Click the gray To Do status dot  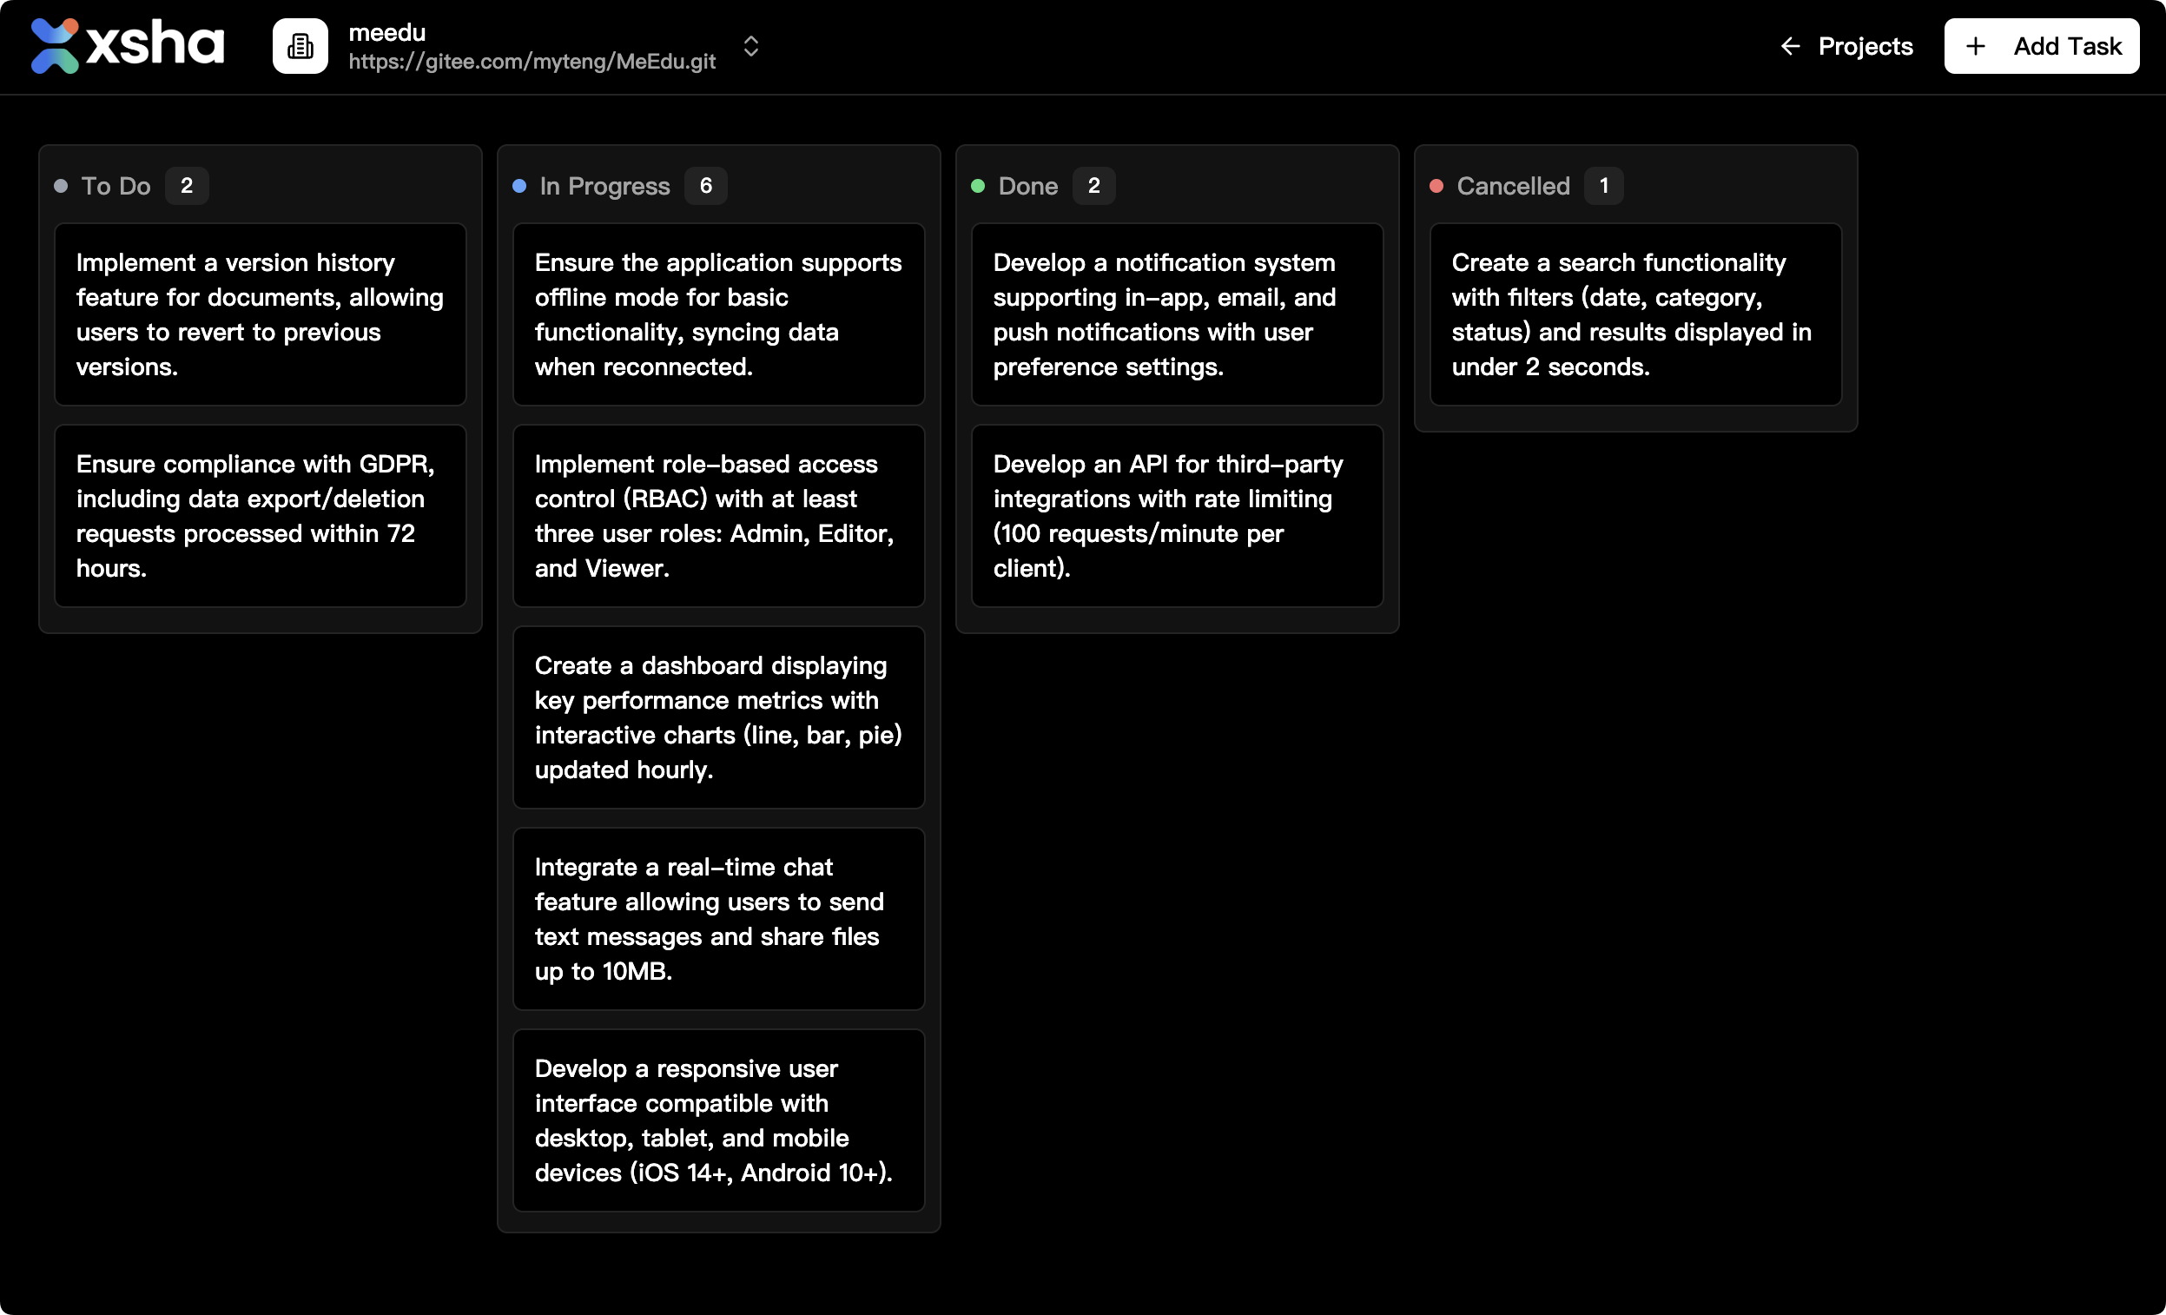[61, 186]
